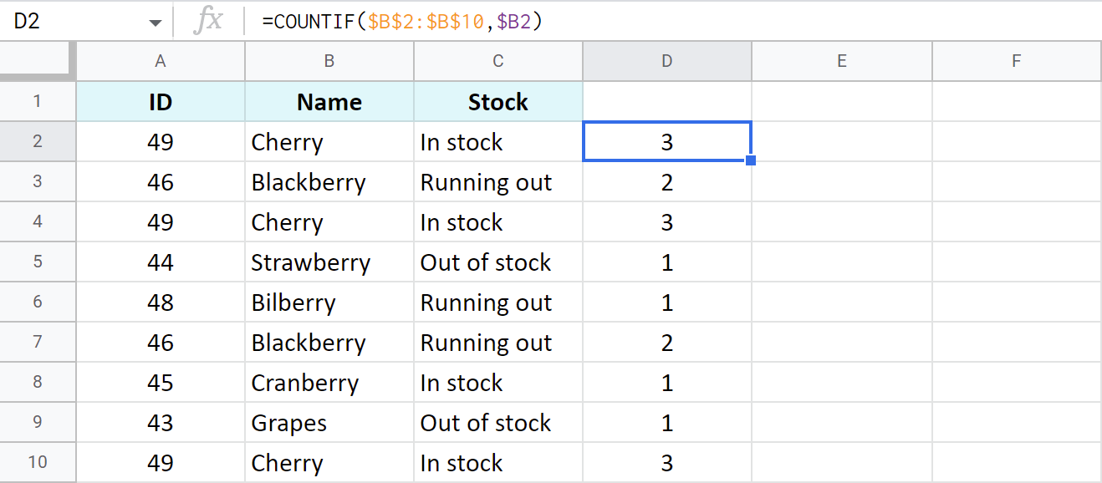Click cell with ID 48
This screenshot has height=483, width=1102.
point(160,302)
